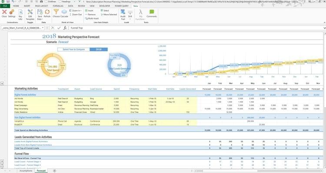Click the Save Data icon
The image size is (326, 173).
click(40, 12)
